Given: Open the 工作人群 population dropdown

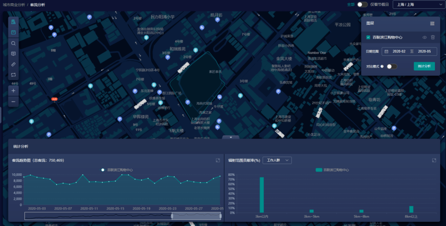Looking at the screenshot, I should point(277,160).
